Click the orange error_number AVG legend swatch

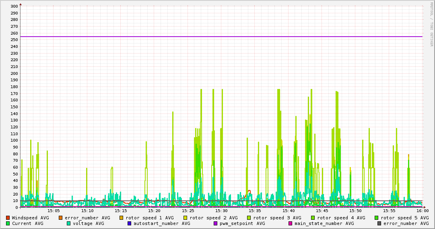pyautogui.click(x=61, y=218)
